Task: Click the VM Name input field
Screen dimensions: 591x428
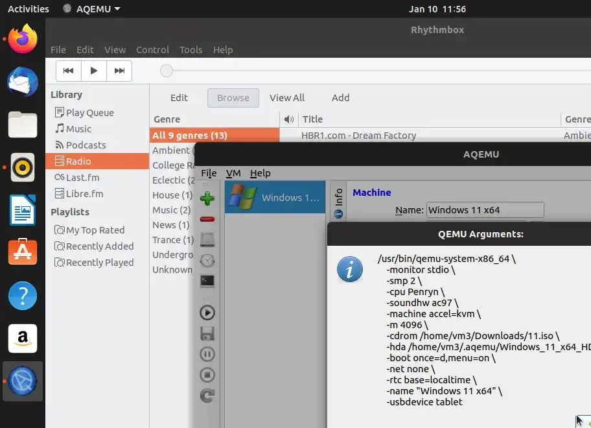Action: tap(485, 209)
